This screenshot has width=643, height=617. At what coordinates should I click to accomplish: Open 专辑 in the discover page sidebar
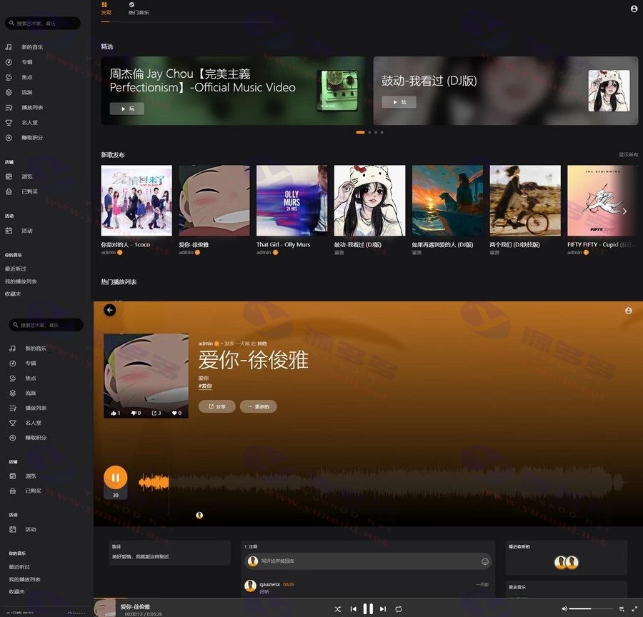(20, 62)
